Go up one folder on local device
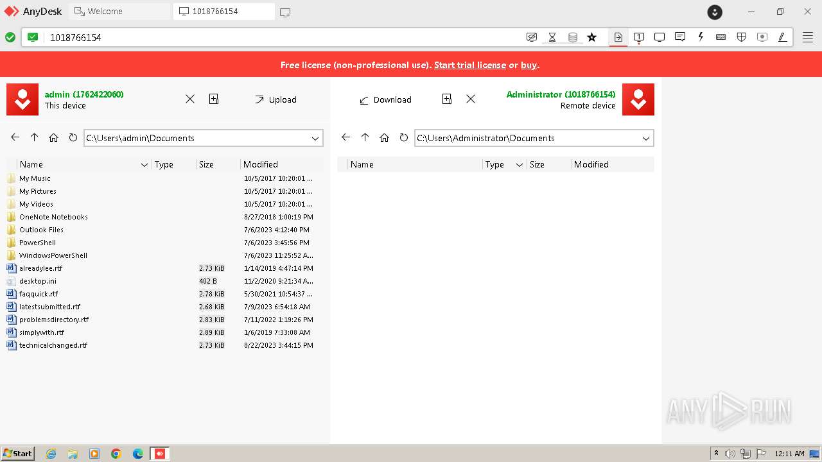This screenshot has width=822, height=462. (35, 137)
